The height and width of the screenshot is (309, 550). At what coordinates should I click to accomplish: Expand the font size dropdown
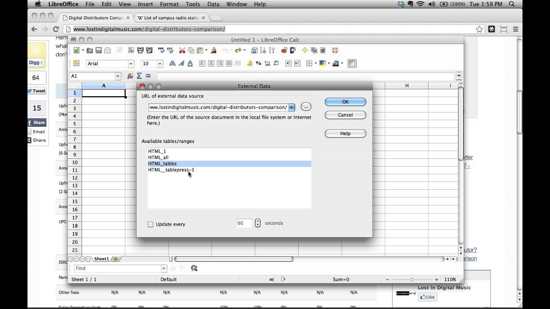tap(160, 64)
